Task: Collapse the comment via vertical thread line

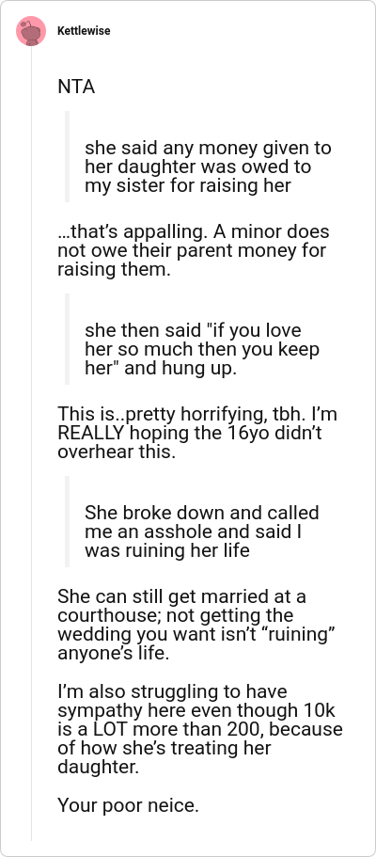Action: (x=31, y=443)
